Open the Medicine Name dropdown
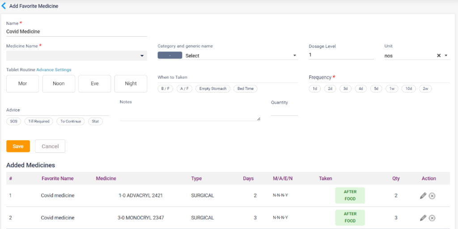This screenshot has width=458, height=229. (x=142, y=56)
